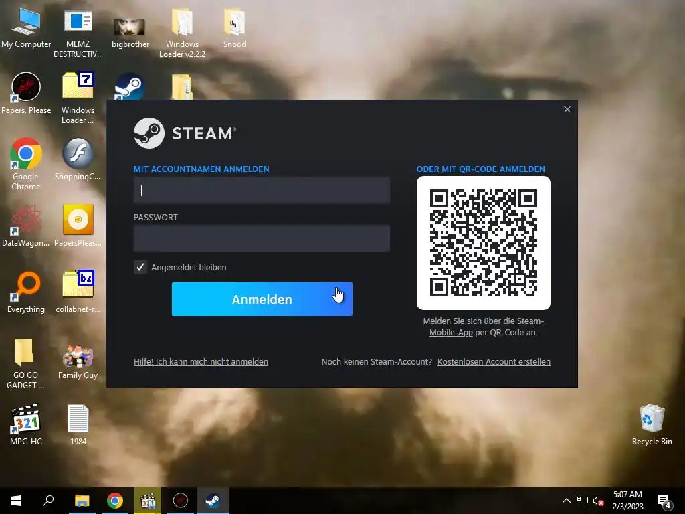Toggle the Angemeldet bleiben checkbox
Image resolution: width=685 pixels, height=514 pixels.
[140, 267]
